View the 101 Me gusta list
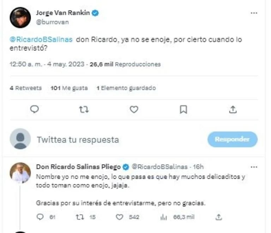 [x=69, y=88]
